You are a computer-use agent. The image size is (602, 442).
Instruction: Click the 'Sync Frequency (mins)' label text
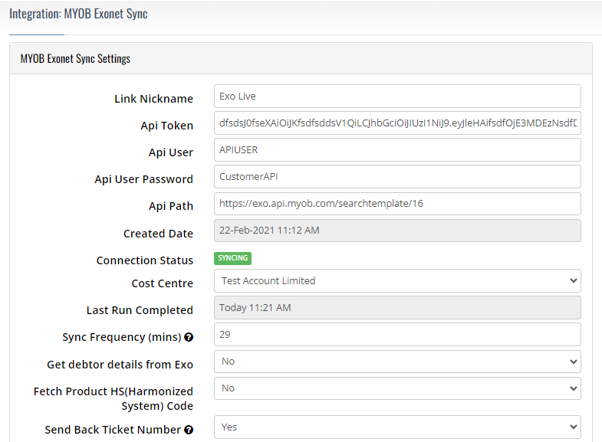[x=122, y=337]
